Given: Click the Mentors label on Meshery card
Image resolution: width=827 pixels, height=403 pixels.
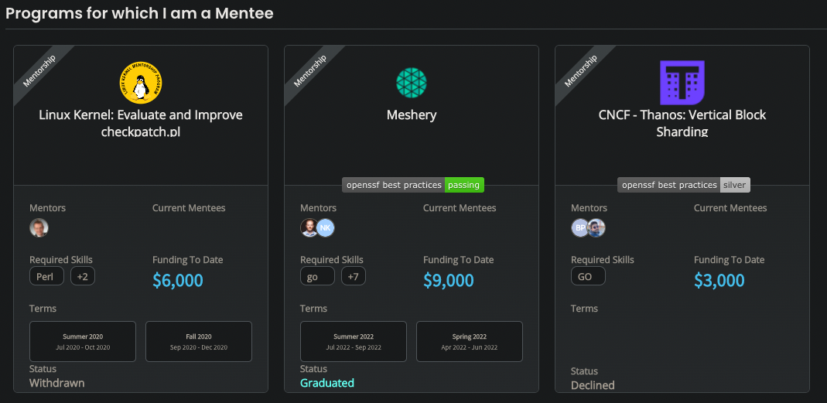Looking at the screenshot, I should pyautogui.click(x=318, y=208).
